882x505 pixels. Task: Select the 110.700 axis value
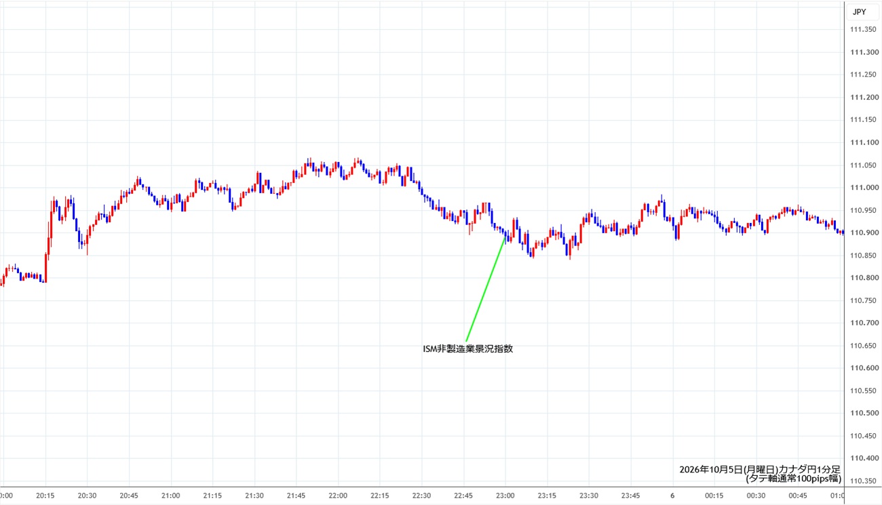(x=863, y=323)
